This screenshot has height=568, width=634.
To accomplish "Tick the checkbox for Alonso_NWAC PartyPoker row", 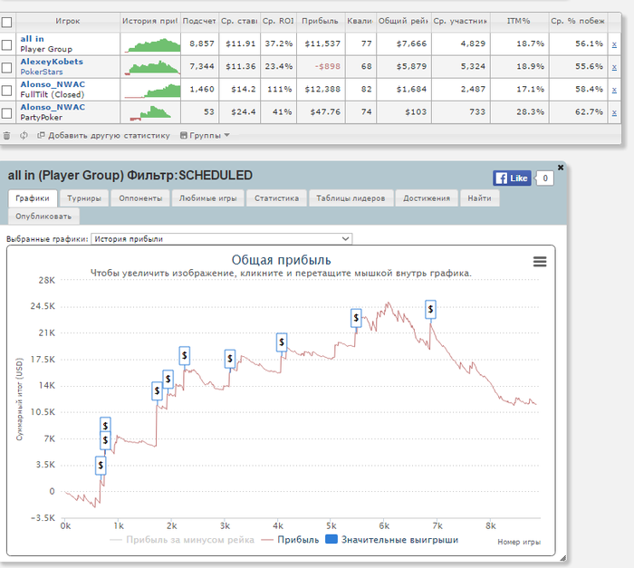I will pos(6,113).
